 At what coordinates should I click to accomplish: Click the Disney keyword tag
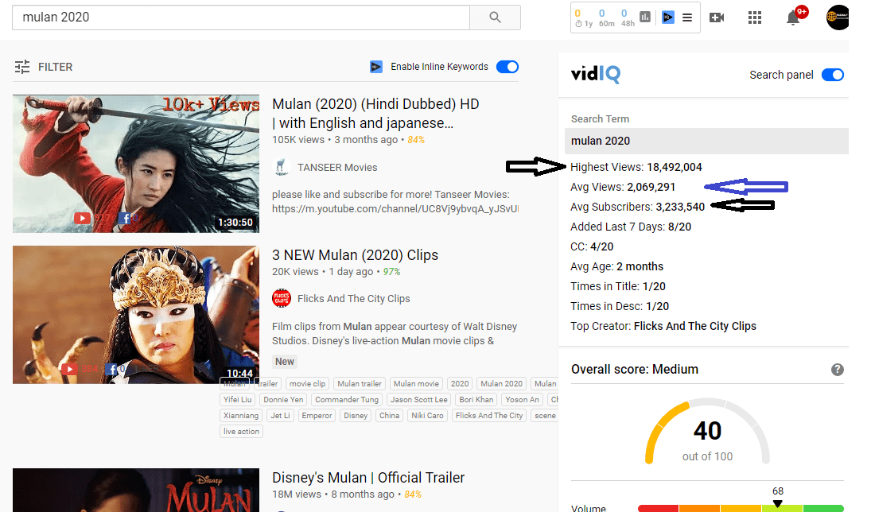(x=356, y=416)
